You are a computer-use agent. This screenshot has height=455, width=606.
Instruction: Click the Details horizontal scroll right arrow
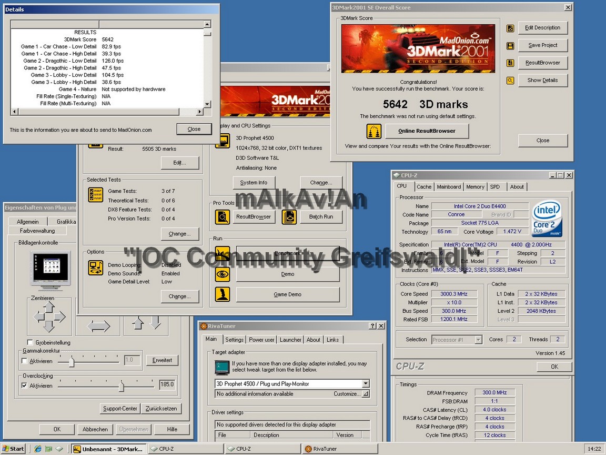200,112
